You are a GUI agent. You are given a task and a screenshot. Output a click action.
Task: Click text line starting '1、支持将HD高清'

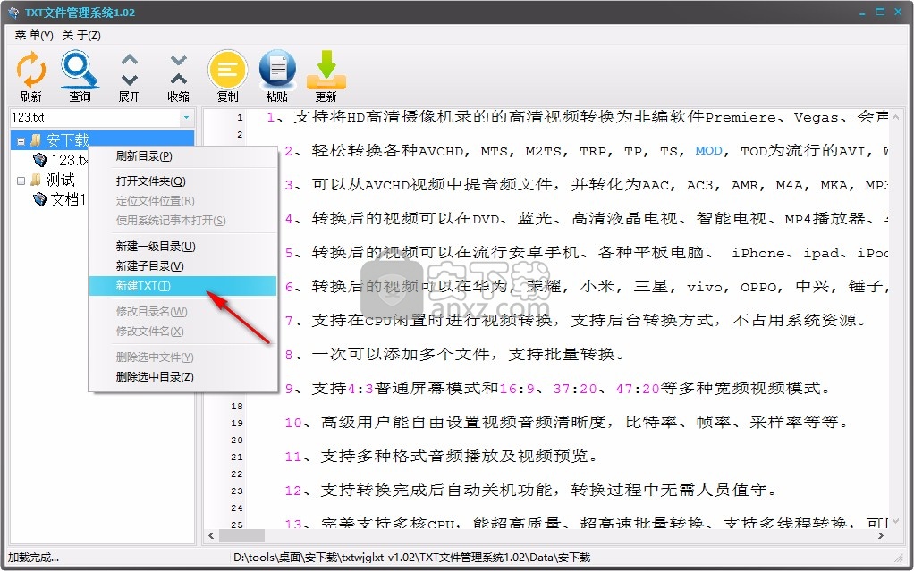tap(577, 117)
